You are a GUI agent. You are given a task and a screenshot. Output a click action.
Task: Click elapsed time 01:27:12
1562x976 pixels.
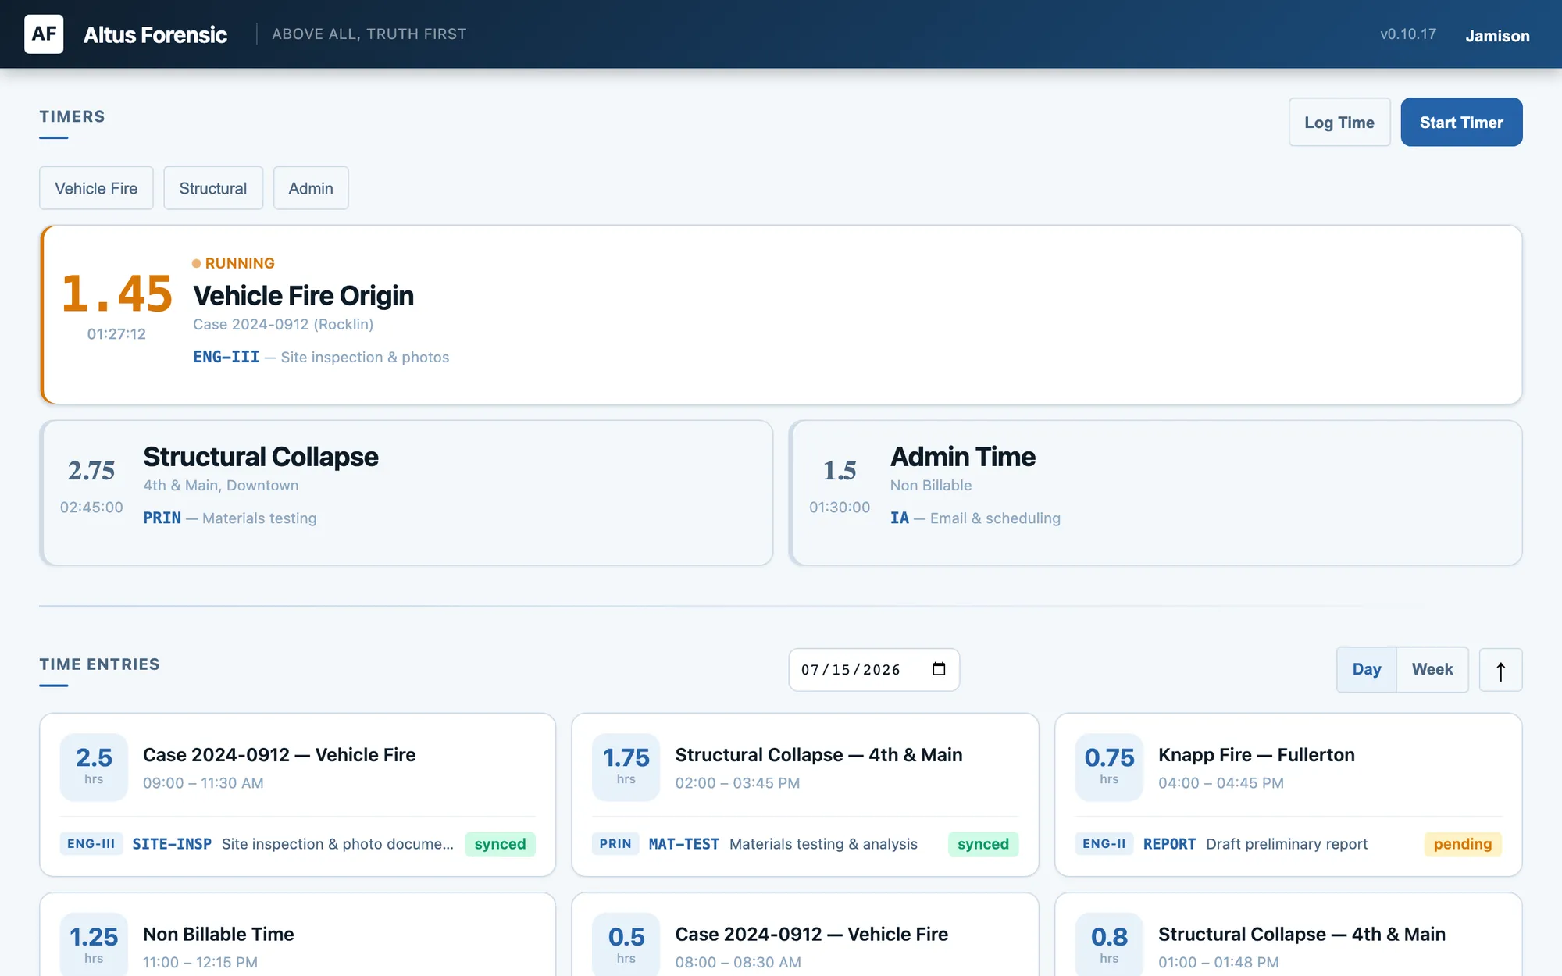(x=116, y=334)
